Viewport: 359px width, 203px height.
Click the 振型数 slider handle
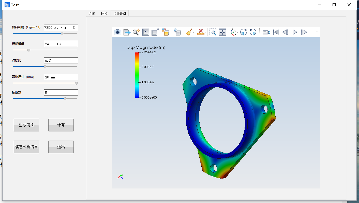65,99
